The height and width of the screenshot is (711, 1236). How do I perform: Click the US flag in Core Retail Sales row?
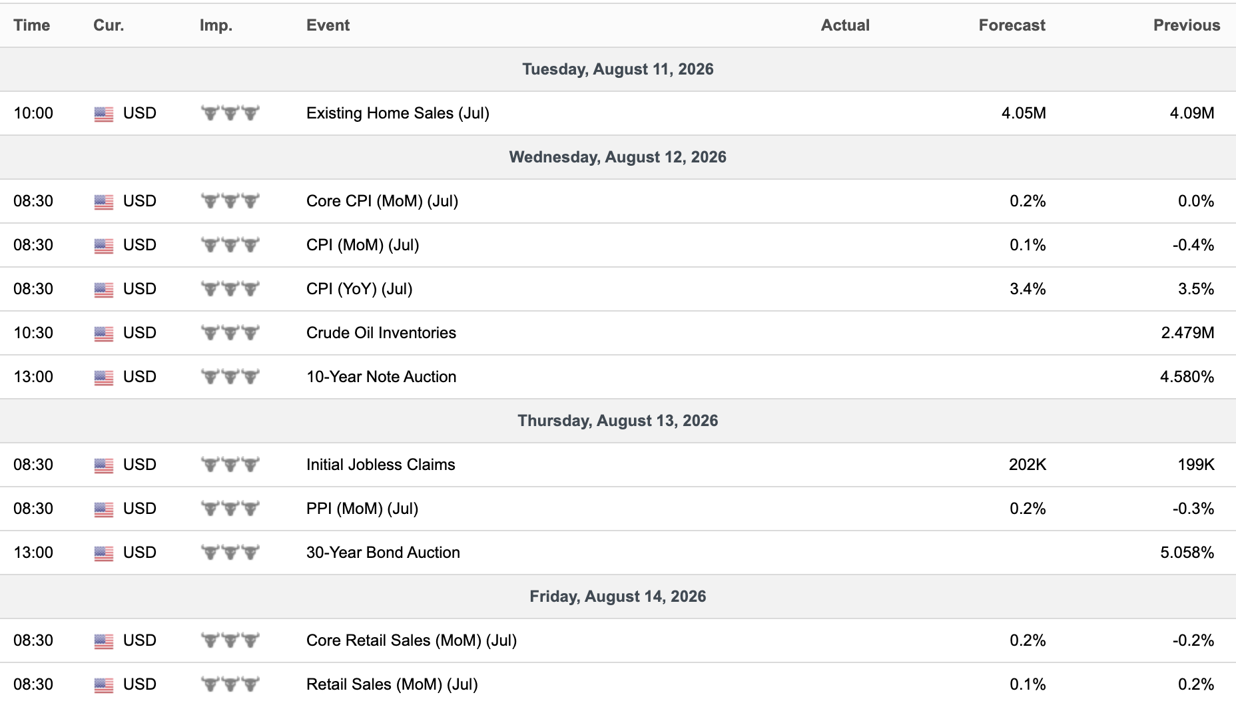(x=104, y=641)
